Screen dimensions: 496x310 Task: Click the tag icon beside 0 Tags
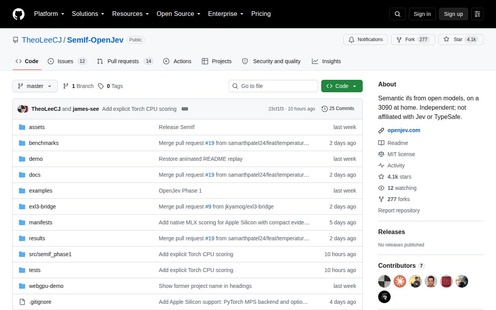(101, 86)
